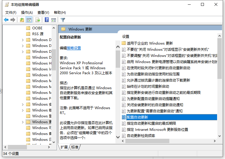Click the first 不要在"关闭 Windows"对话框 setting
The image size is (225, 159).
(x=168, y=49)
